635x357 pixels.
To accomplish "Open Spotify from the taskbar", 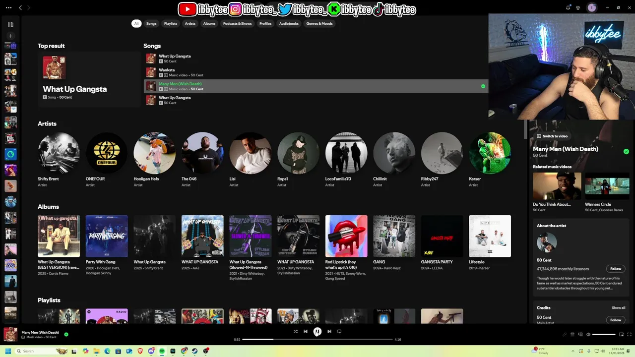I will click(x=162, y=351).
